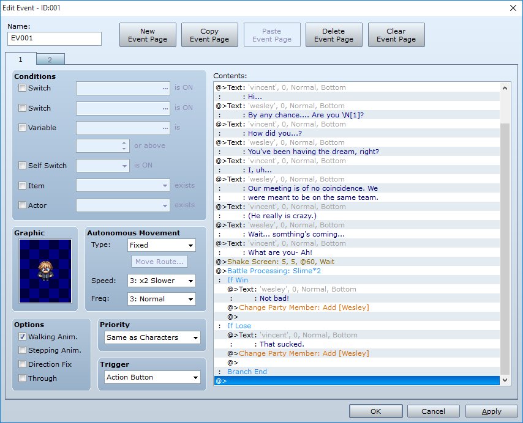Select 'You've been having the dream, right?' line
This screenshot has width=523, height=423.
point(357,152)
